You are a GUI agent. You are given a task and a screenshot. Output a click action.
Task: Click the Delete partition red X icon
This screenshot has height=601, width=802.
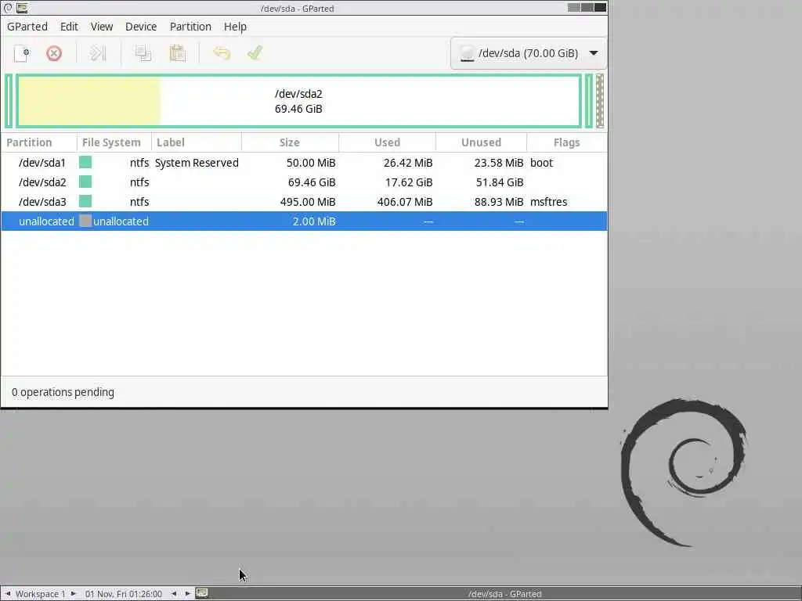point(54,53)
